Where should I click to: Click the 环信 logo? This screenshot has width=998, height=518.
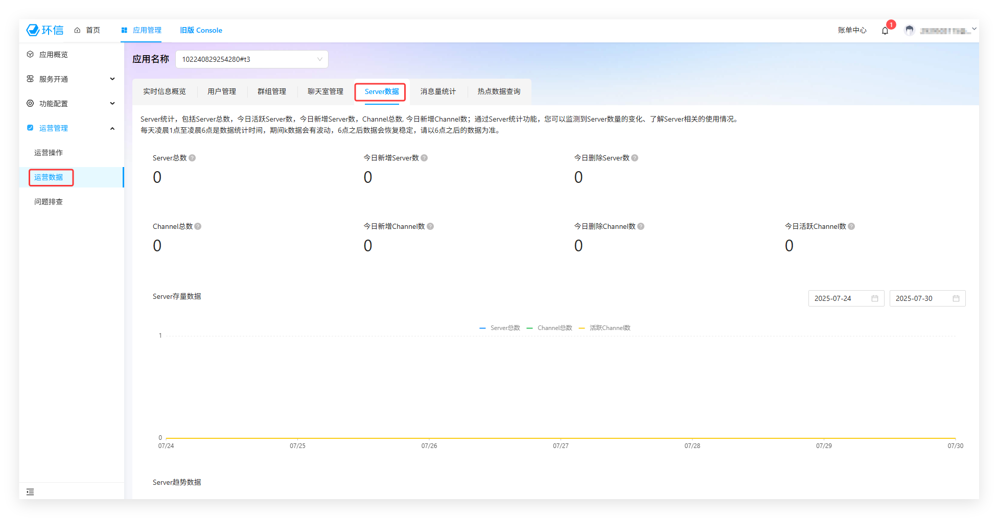click(x=45, y=30)
